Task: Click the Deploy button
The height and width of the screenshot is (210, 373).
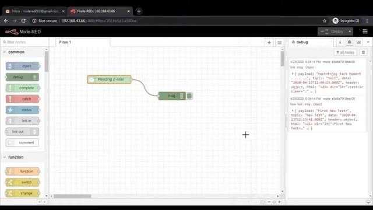Action: coord(332,32)
